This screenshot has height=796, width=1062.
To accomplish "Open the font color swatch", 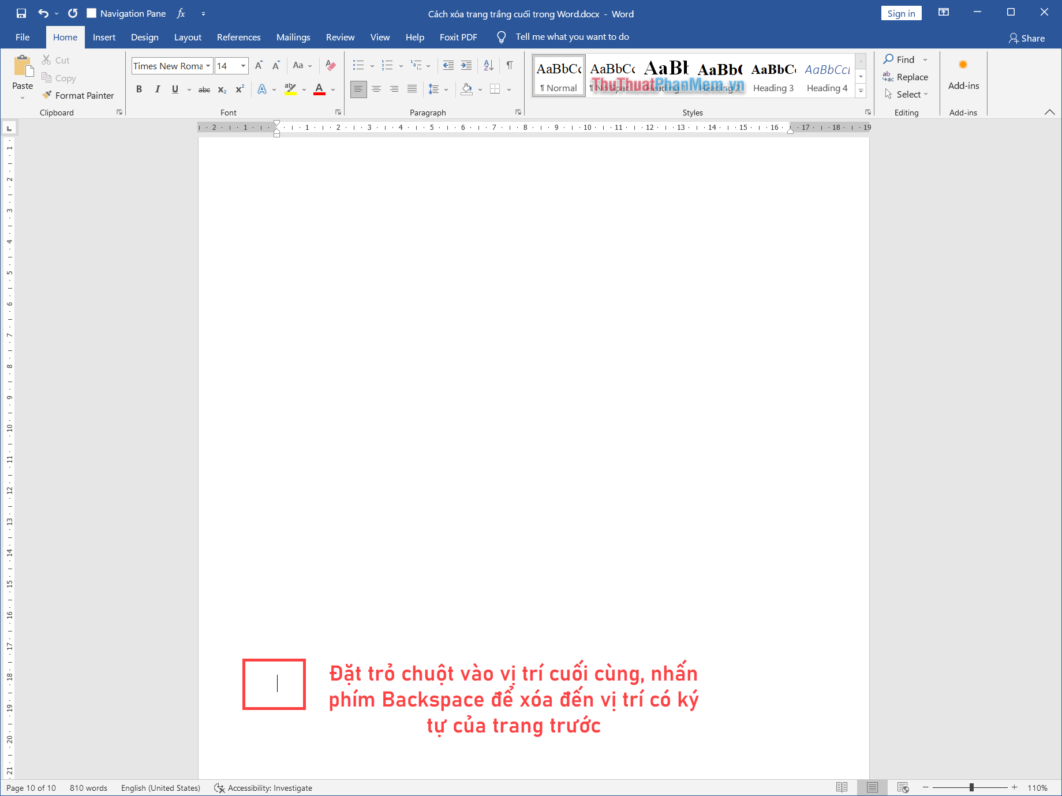I will point(319,89).
